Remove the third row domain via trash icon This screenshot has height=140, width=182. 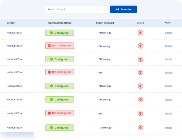click(x=140, y=59)
